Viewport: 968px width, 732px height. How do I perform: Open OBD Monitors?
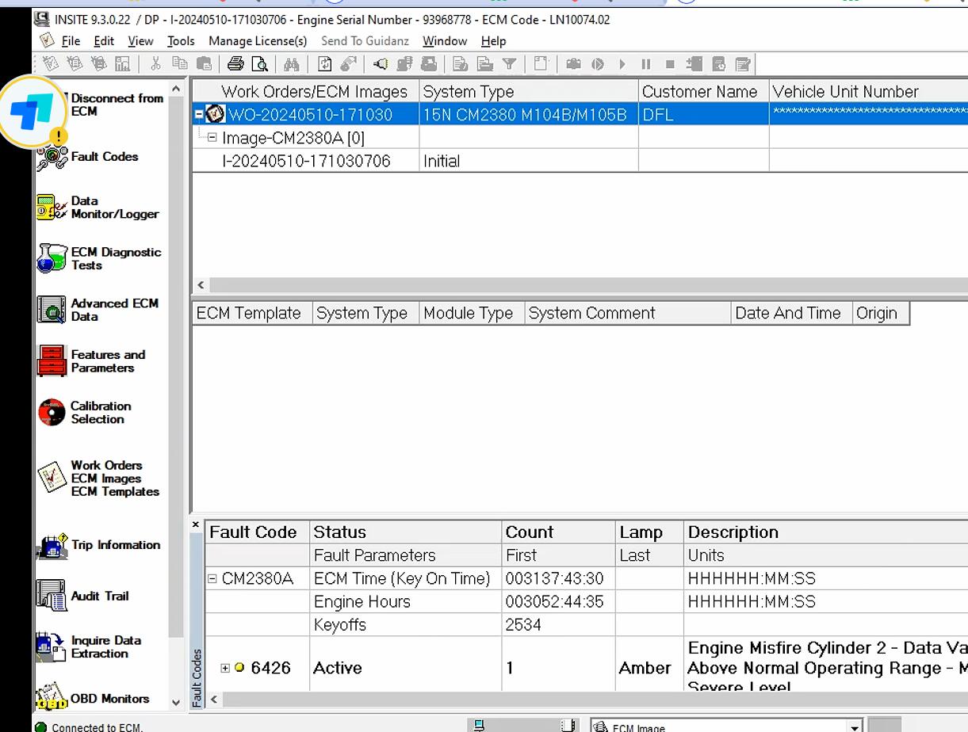(x=93, y=699)
